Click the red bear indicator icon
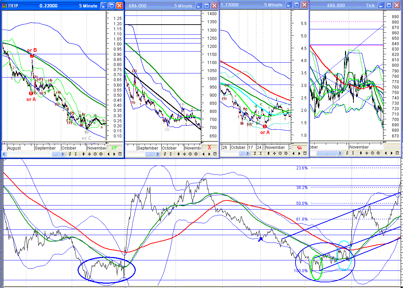403x288 pixels. tap(299, 148)
